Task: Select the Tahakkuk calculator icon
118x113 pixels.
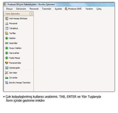Action: tap(7, 28)
